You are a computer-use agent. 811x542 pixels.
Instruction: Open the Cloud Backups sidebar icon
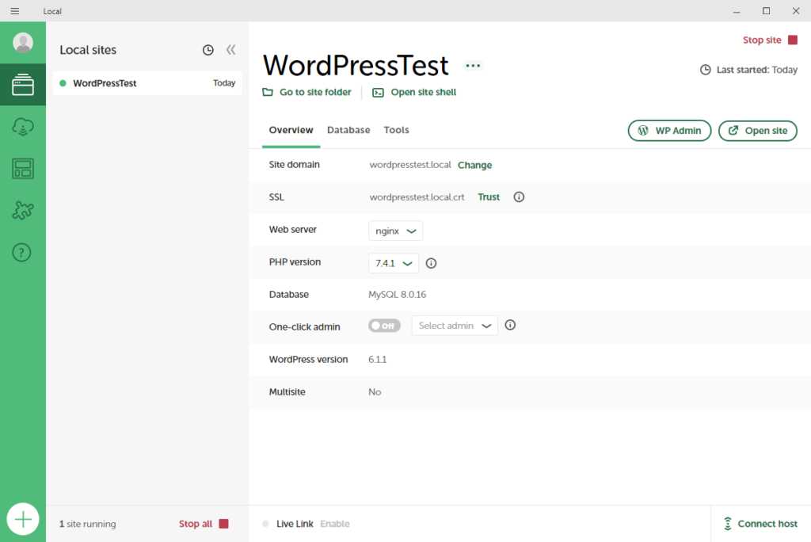[23, 127]
